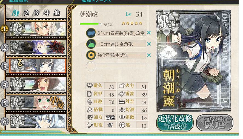Select the yellow boiler gear icon

coord(91,55)
